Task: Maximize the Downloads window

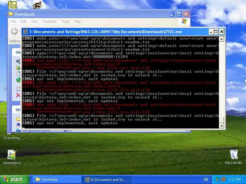Action: tap(179, 14)
